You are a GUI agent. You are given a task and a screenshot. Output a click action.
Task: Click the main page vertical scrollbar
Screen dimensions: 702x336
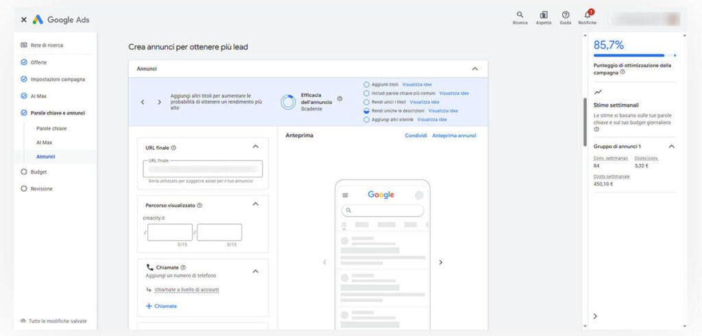point(585,122)
